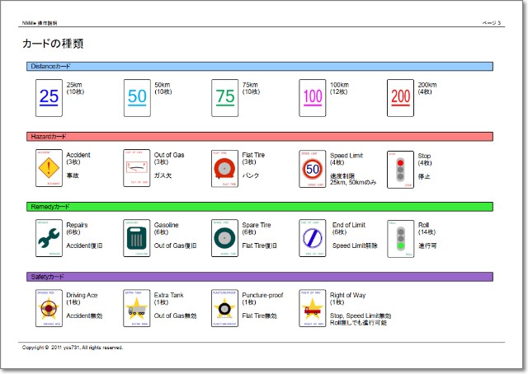The image size is (528, 374).
Task: Click the Extra Tank safety card
Action: click(137, 308)
